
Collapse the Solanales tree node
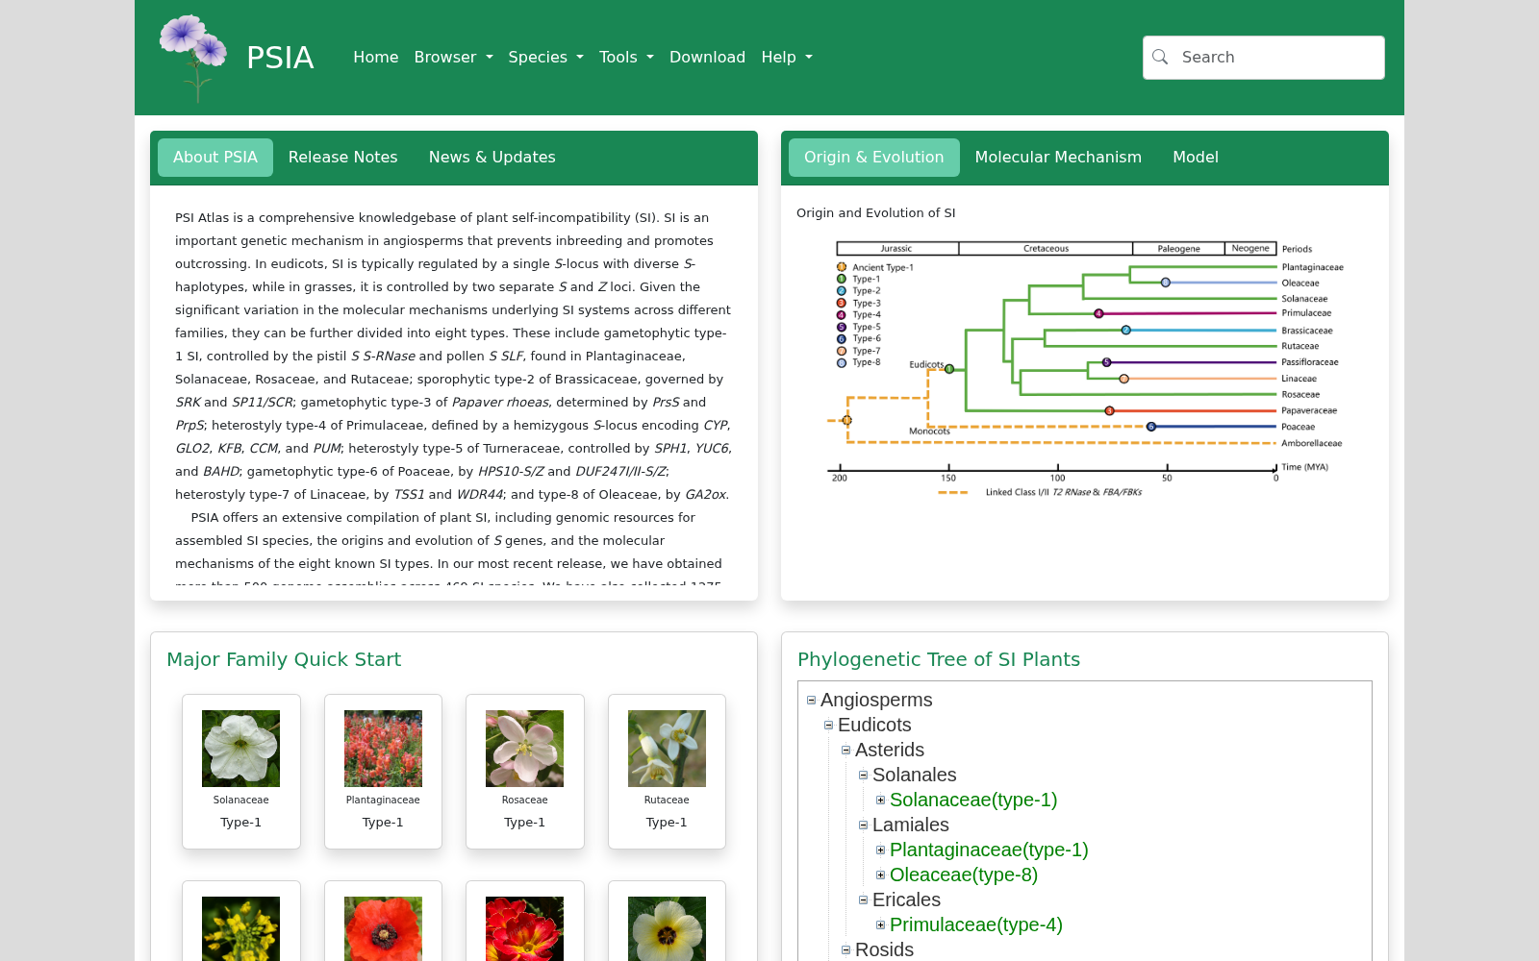point(863,776)
